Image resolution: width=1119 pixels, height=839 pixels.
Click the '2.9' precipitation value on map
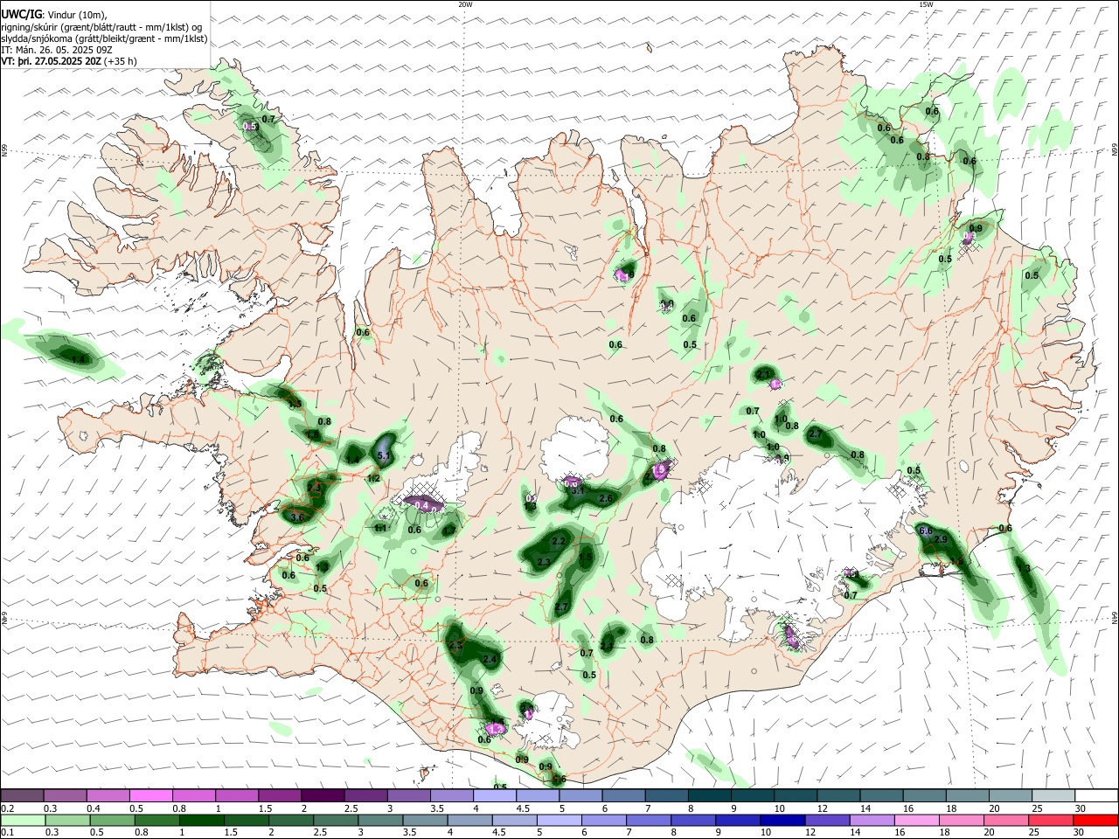point(942,539)
